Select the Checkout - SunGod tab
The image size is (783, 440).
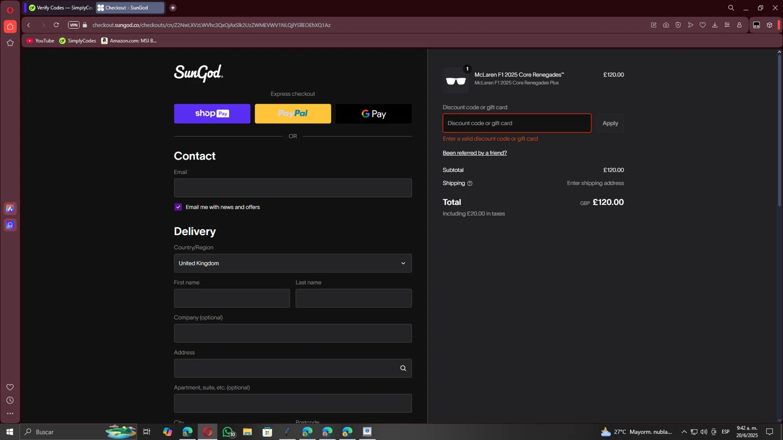(130, 8)
